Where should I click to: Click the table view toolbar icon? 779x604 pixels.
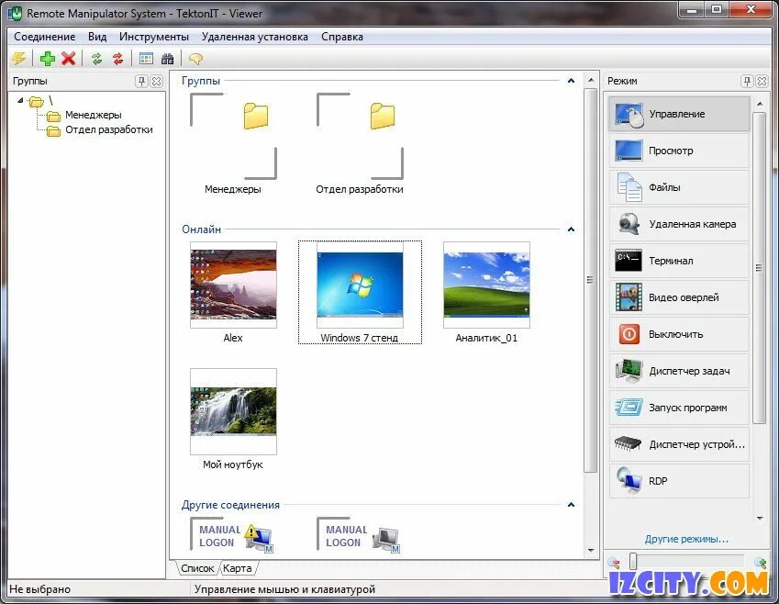tap(146, 59)
